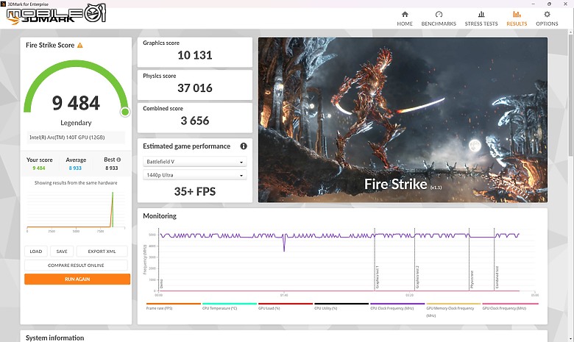Click the Fire Strike Score warning triangle
Screen dimensions: 574x342
[x=79, y=46]
